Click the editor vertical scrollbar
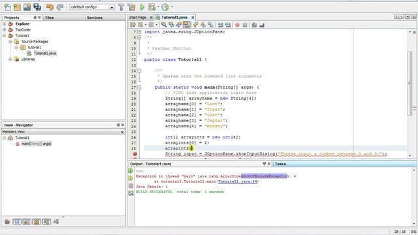The height and width of the screenshot is (235, 418). (x=410, y=83)
